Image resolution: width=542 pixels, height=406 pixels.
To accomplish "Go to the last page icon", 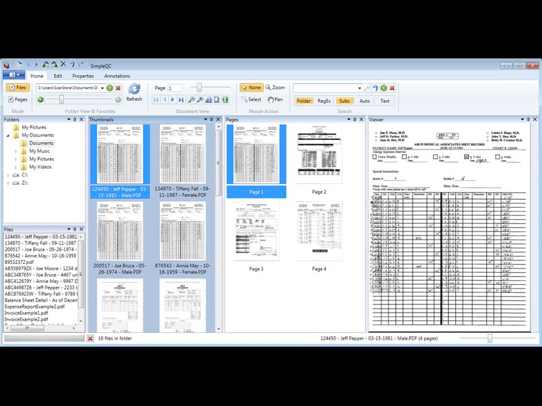I will [x=181, y=99].
